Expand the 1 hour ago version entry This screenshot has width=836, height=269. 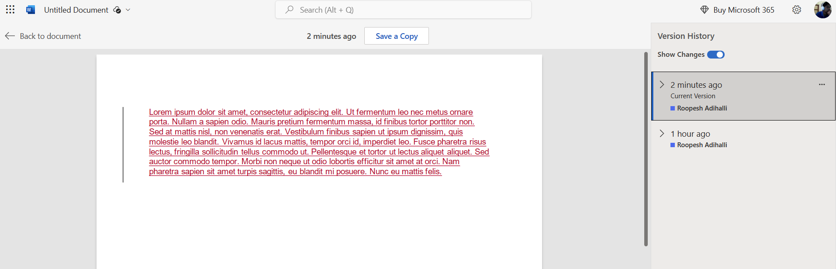[662, 134]
